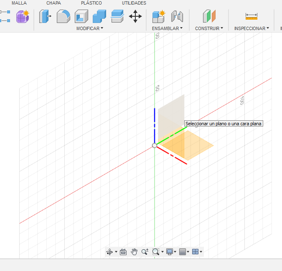Open the CONSTRUIR dropdown menu
Image resolution: width=282 pixels, height=271 pixels.
[209, 28]
